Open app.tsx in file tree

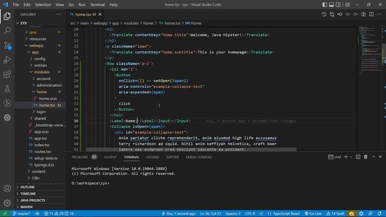[x=40, y=139]
